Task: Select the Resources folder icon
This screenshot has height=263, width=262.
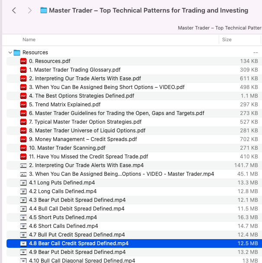Action: (x=17, y=53)
